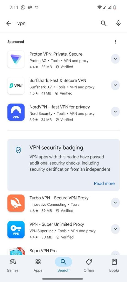Open the Sponsored section three-dot menu

click(115, 42)
